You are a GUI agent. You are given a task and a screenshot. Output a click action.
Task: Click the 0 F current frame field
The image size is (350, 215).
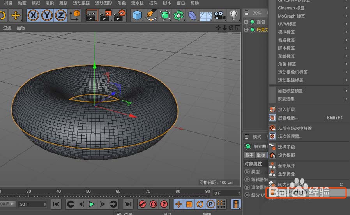pos(225,193)
